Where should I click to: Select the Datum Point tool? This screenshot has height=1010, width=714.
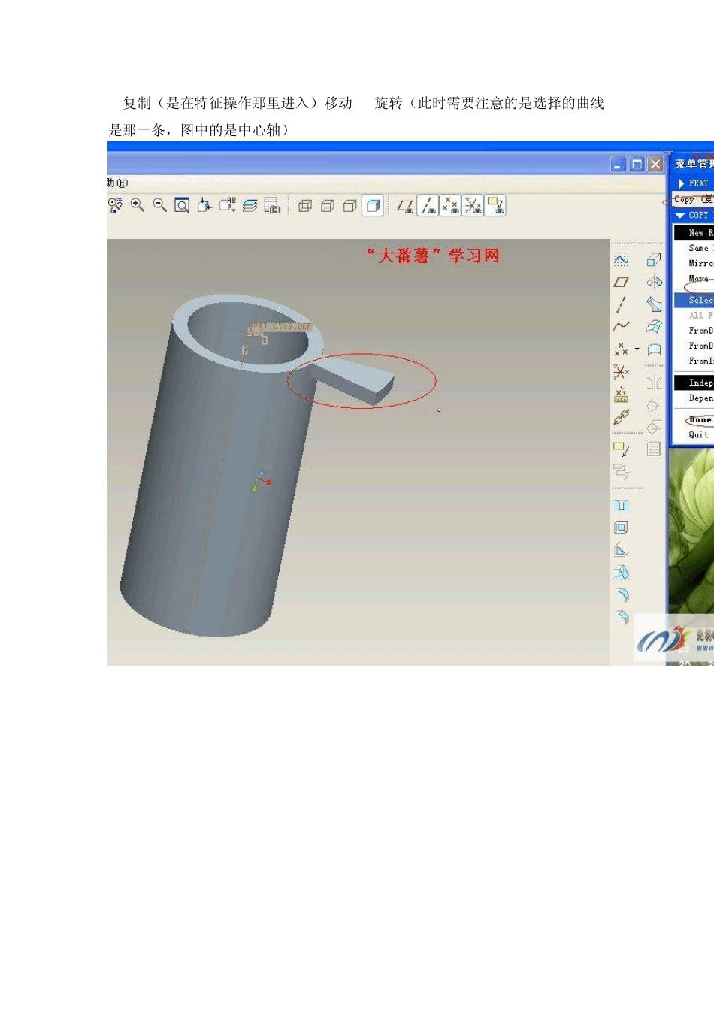pos(621,349)
